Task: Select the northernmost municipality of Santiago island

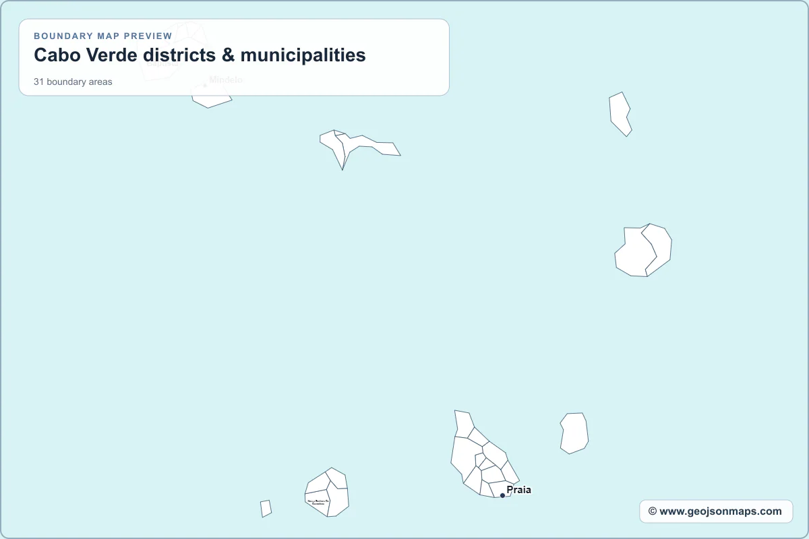Action: click(463, 424)
